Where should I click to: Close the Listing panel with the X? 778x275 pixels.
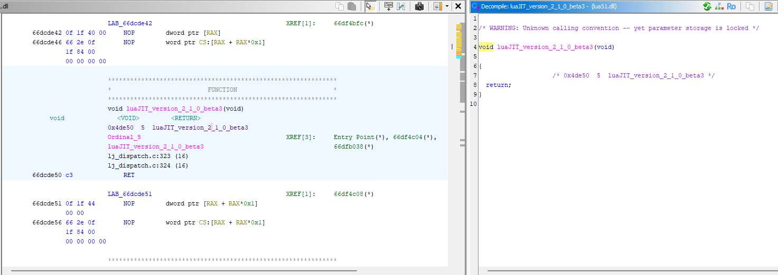coord(458,6)
